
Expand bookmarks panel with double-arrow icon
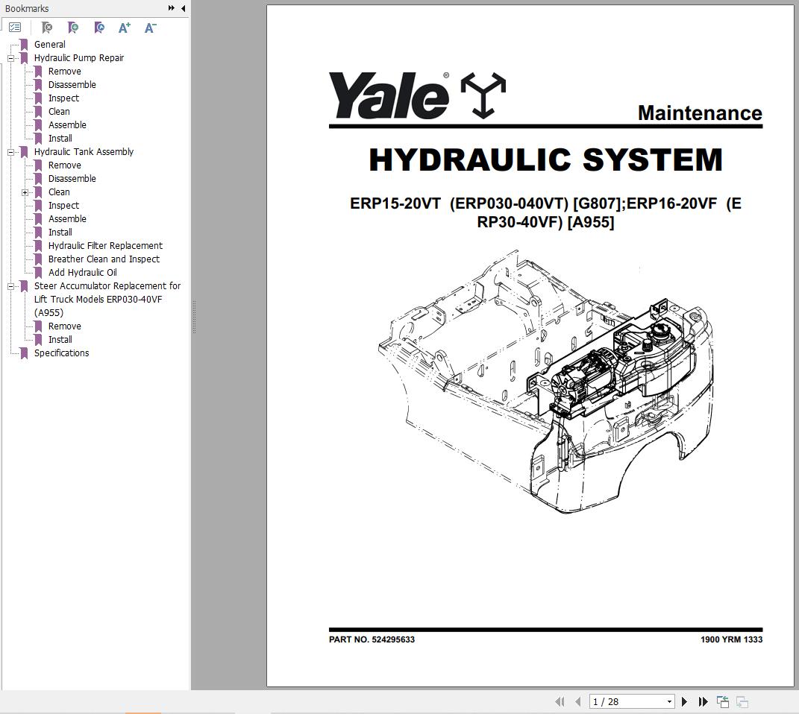click(172, 8)
